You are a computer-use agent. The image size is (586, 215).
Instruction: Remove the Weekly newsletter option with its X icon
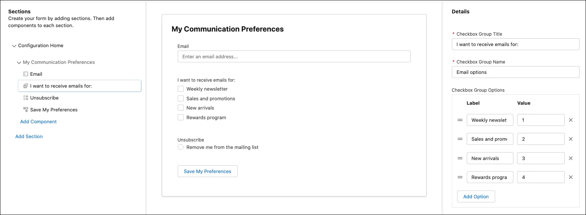coord(571,120)
